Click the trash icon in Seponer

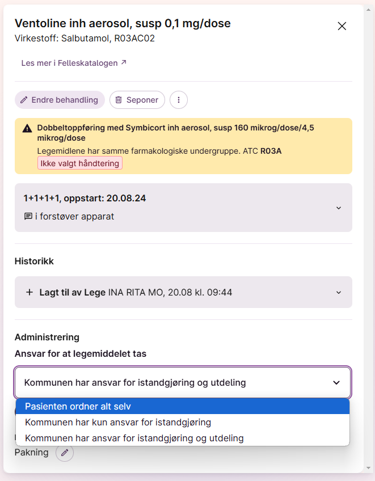(x=119, y=100)
